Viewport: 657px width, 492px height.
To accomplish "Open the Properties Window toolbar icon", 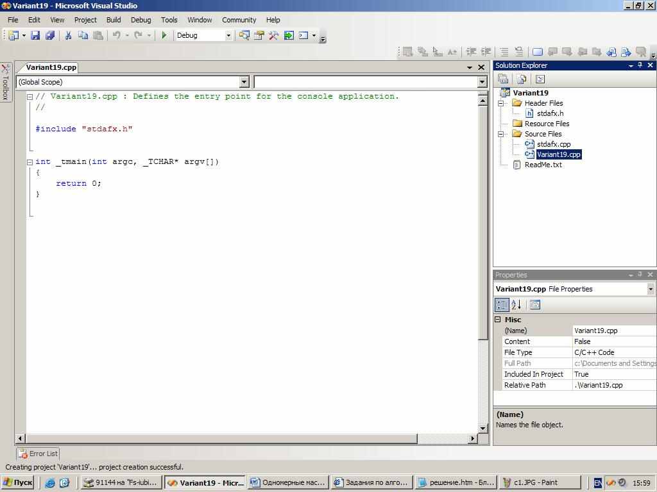I will (x=259, y=36).
